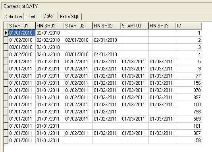The image size is (212, 152).
Task: Click the FINISH03 column header
Action: tap(162, 26)
